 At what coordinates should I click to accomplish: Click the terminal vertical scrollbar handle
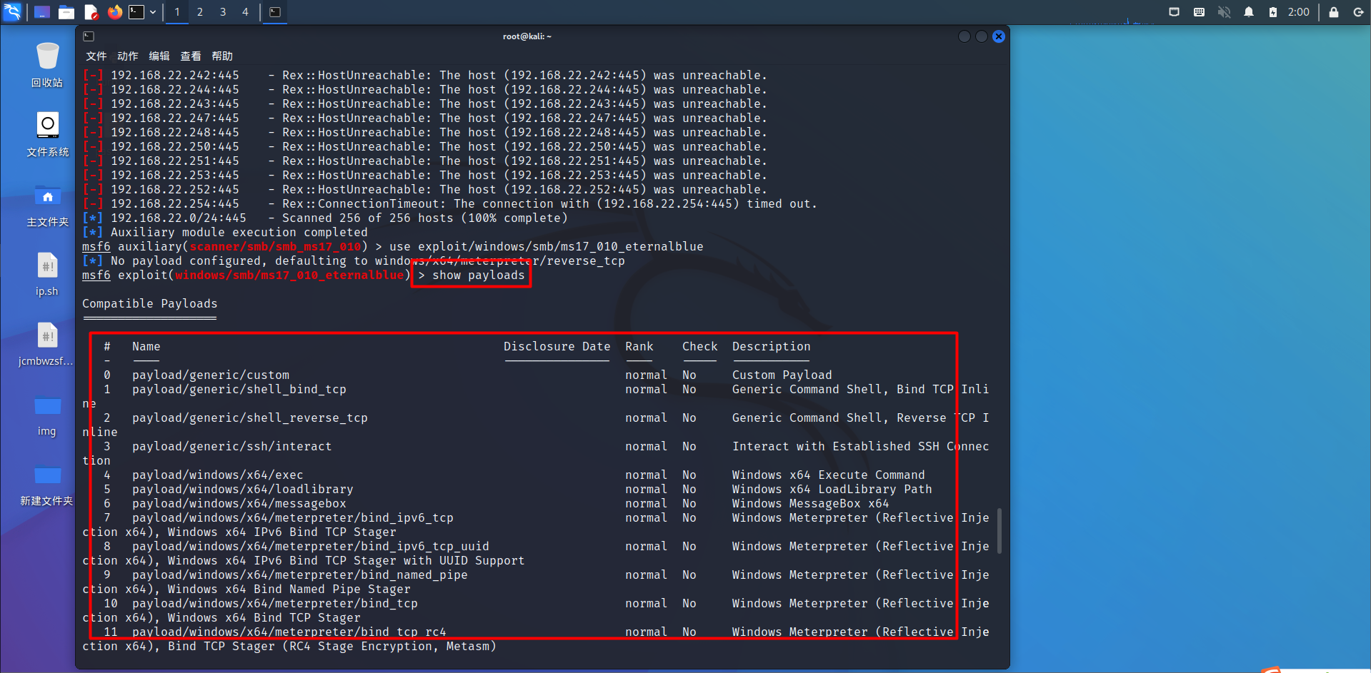[999, 531]
